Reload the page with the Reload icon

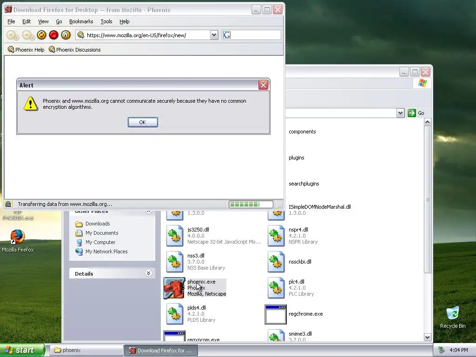(x=41, y=35)
